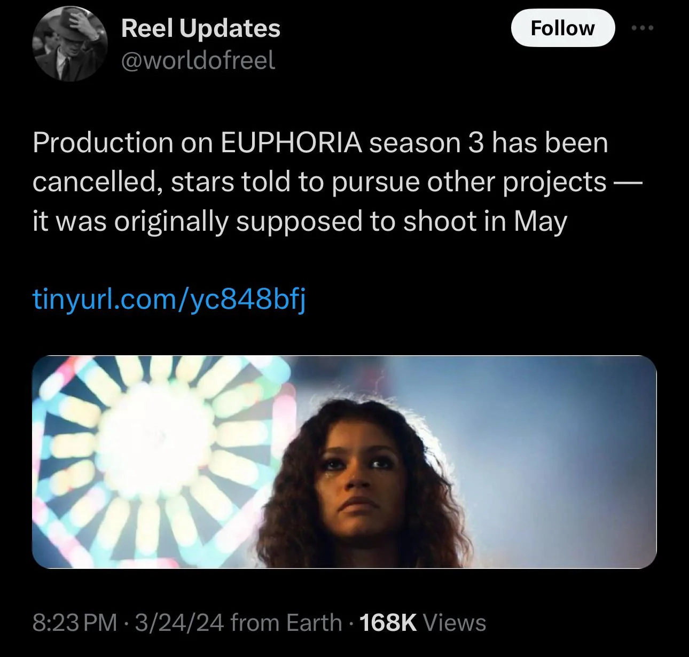
Task: Follow the Reel Updates account
Action: pyautogui.click(x=563, y=28)
